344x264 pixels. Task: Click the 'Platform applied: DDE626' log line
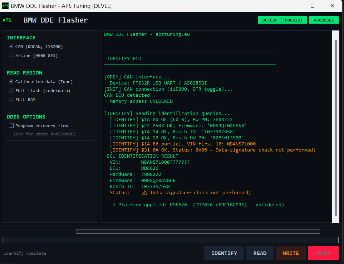pyautogui.click(x=197, y=205)
